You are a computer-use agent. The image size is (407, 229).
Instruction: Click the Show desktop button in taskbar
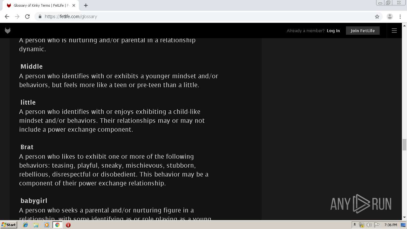pyautogui.click(x=404, y=225)
